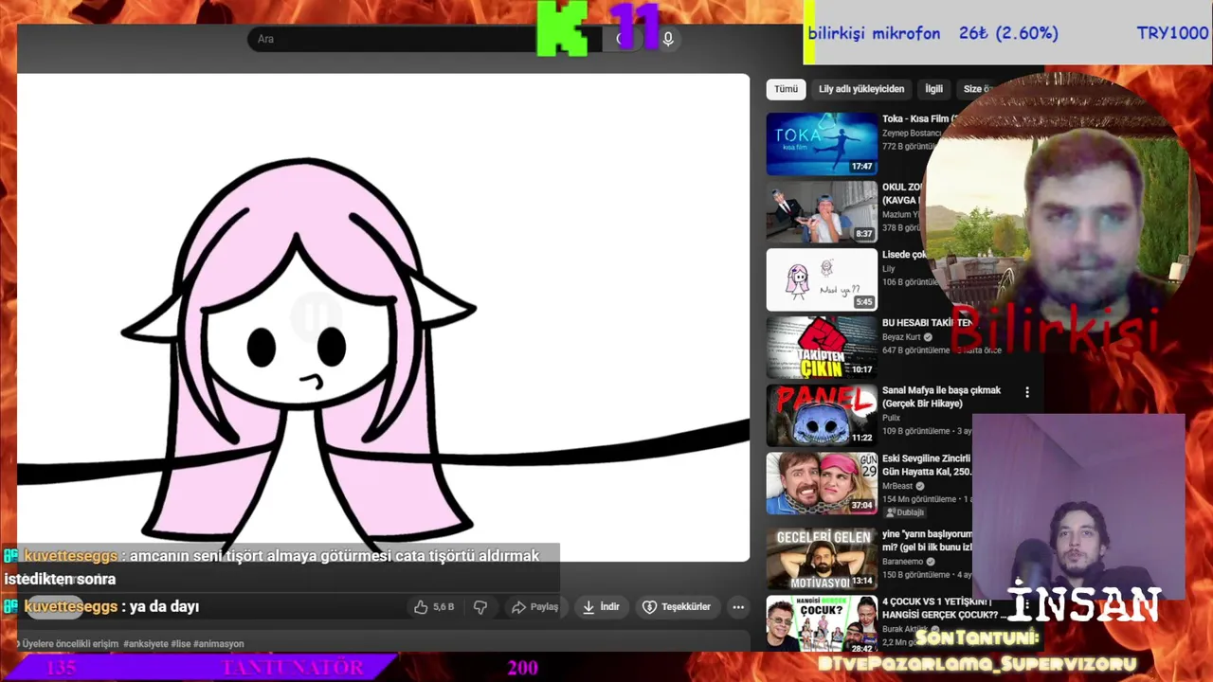The width and height of the screenshot is (1213, 682).
Task: Click the Dublajlı dubbed badge
Action: (x=904, y=512)
